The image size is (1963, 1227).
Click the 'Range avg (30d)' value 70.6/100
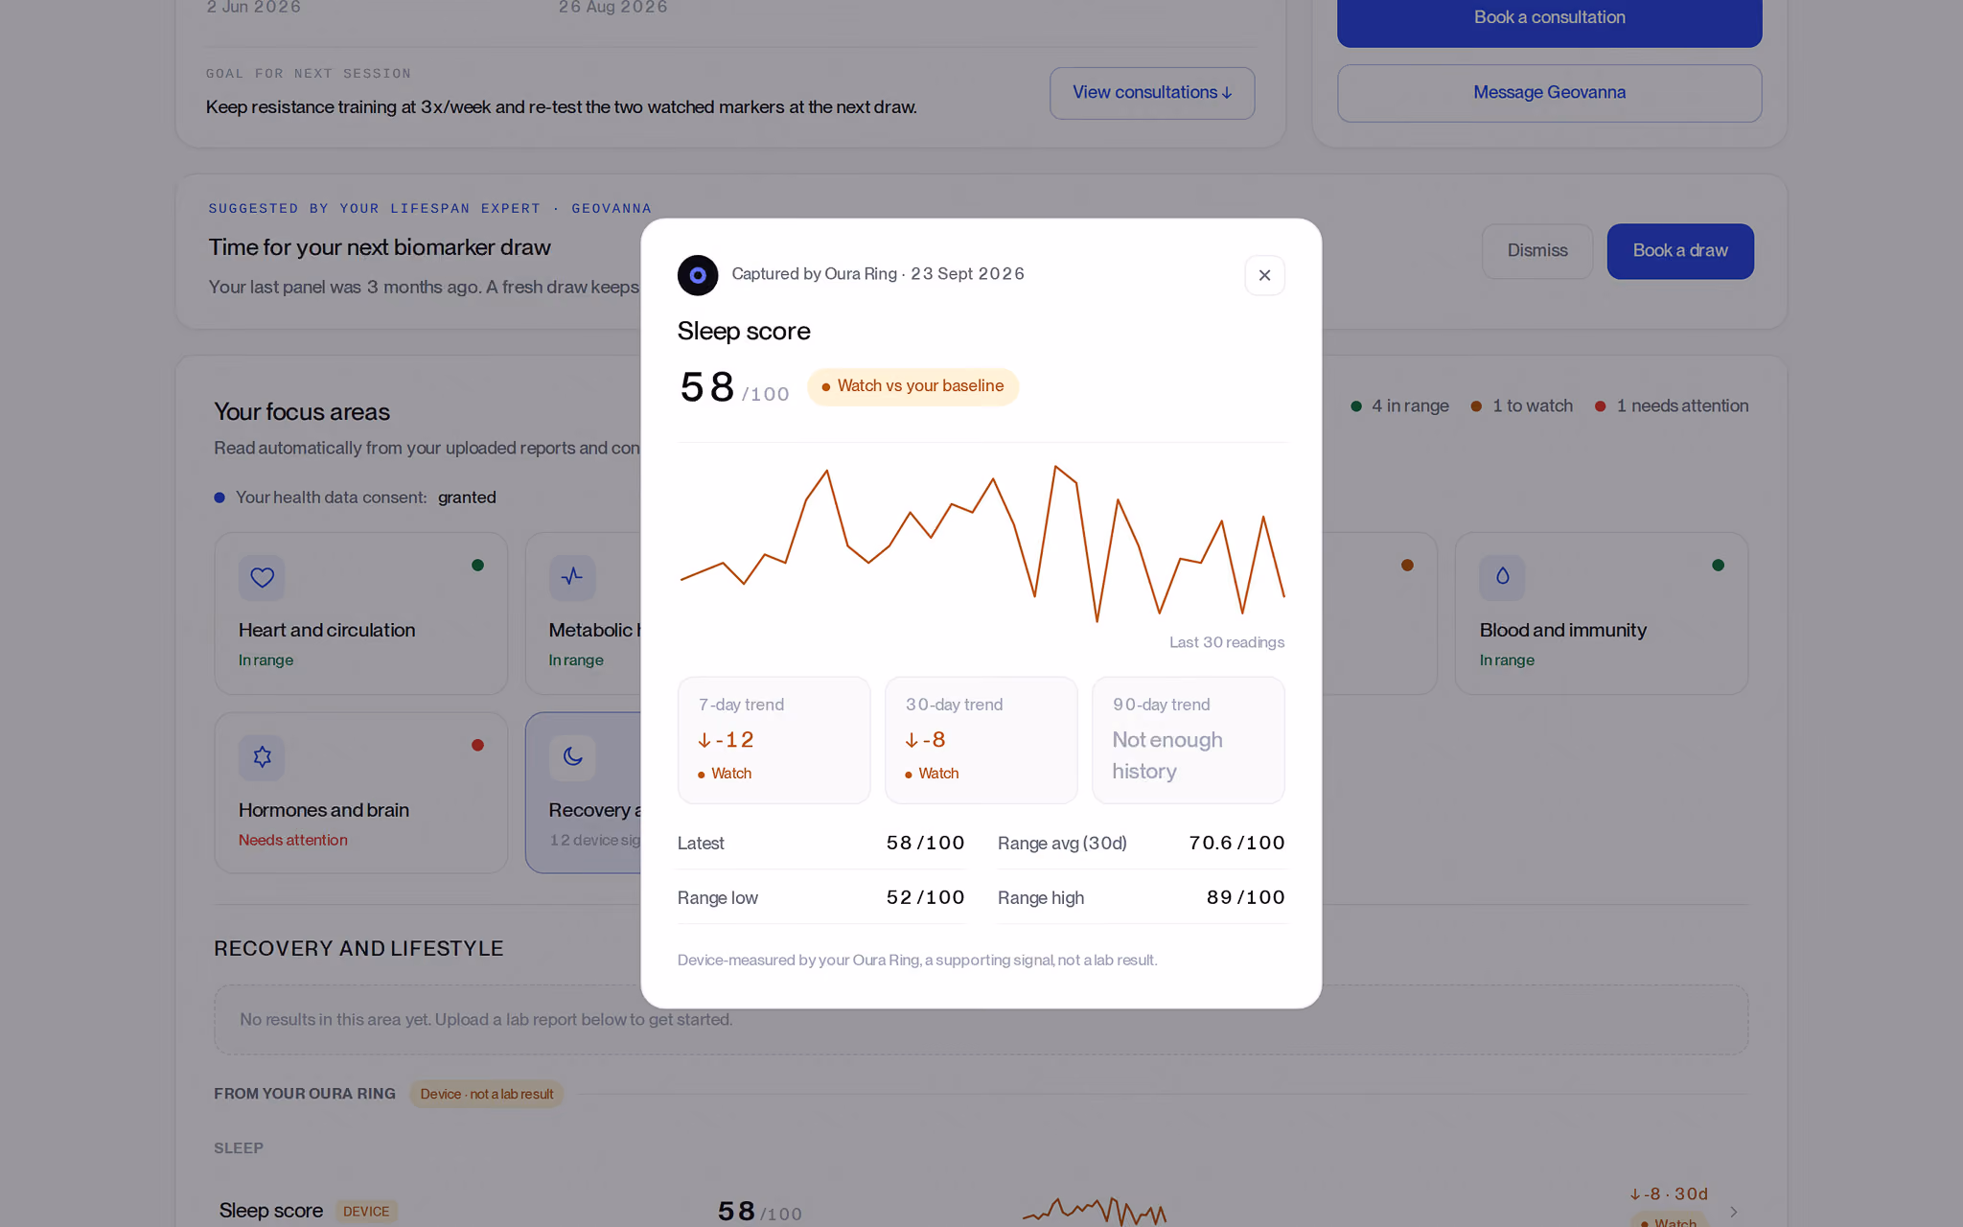[x=1236, y=843]
